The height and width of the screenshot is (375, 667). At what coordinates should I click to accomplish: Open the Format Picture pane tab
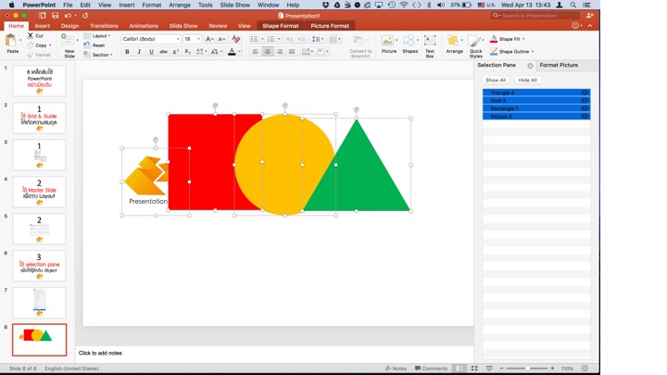tap(559, 66)
